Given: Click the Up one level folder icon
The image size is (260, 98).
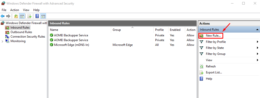Looking at the screenshot, I should (x=16, y=16).
